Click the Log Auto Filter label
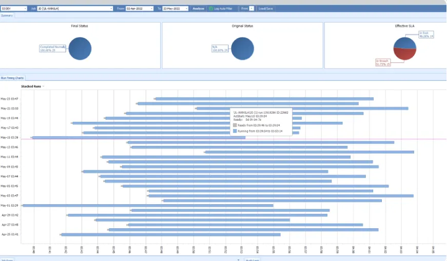The image size is (447, 261). (223, 9)
